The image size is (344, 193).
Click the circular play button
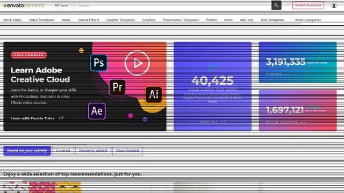click(138, 63)
